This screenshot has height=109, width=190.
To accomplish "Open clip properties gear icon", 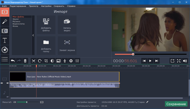I will pos(71,61).
